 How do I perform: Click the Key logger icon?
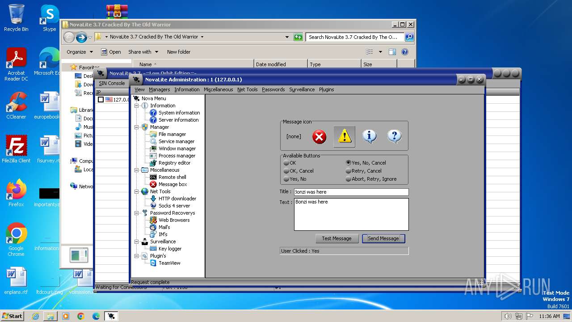click(x=153, y=249)
